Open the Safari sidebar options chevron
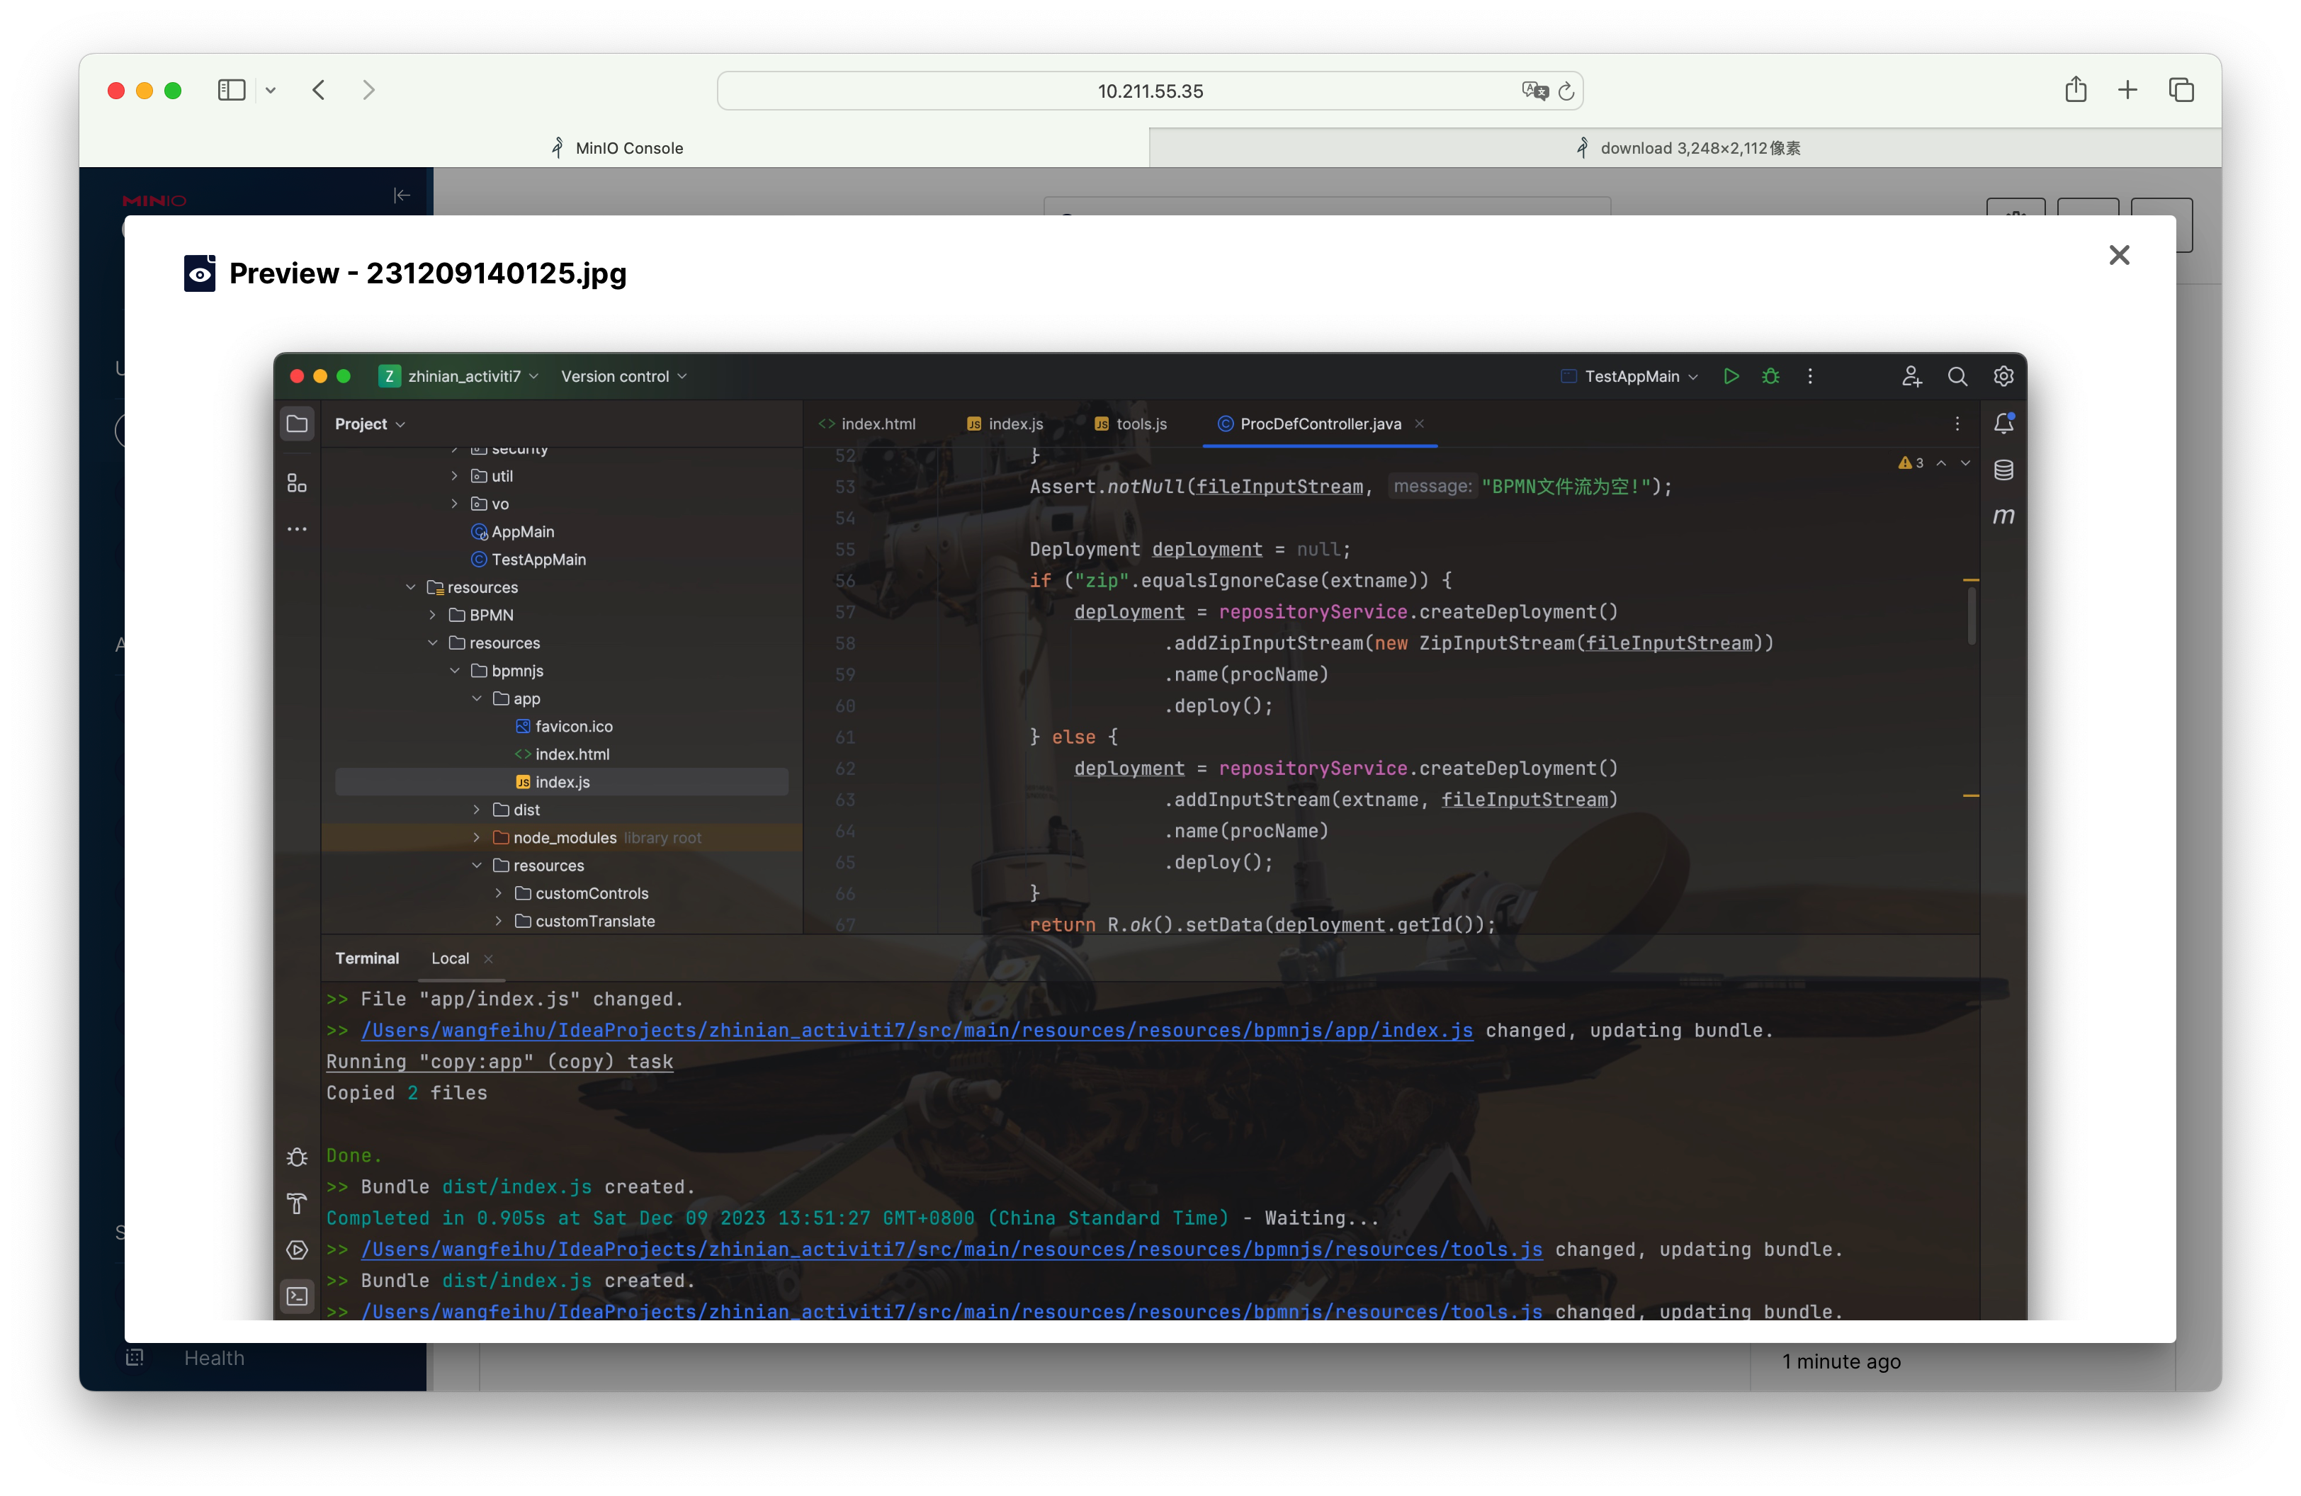The image size is (2301, 1496). (271, 91)
